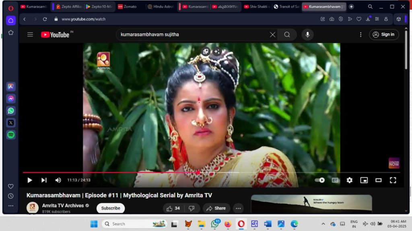412x231 pixels.
Task: Switch to the Shiv Shakti tab
Action: click(257, 6)
